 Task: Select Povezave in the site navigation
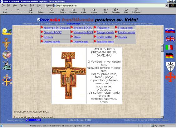(x=148, y=24)
